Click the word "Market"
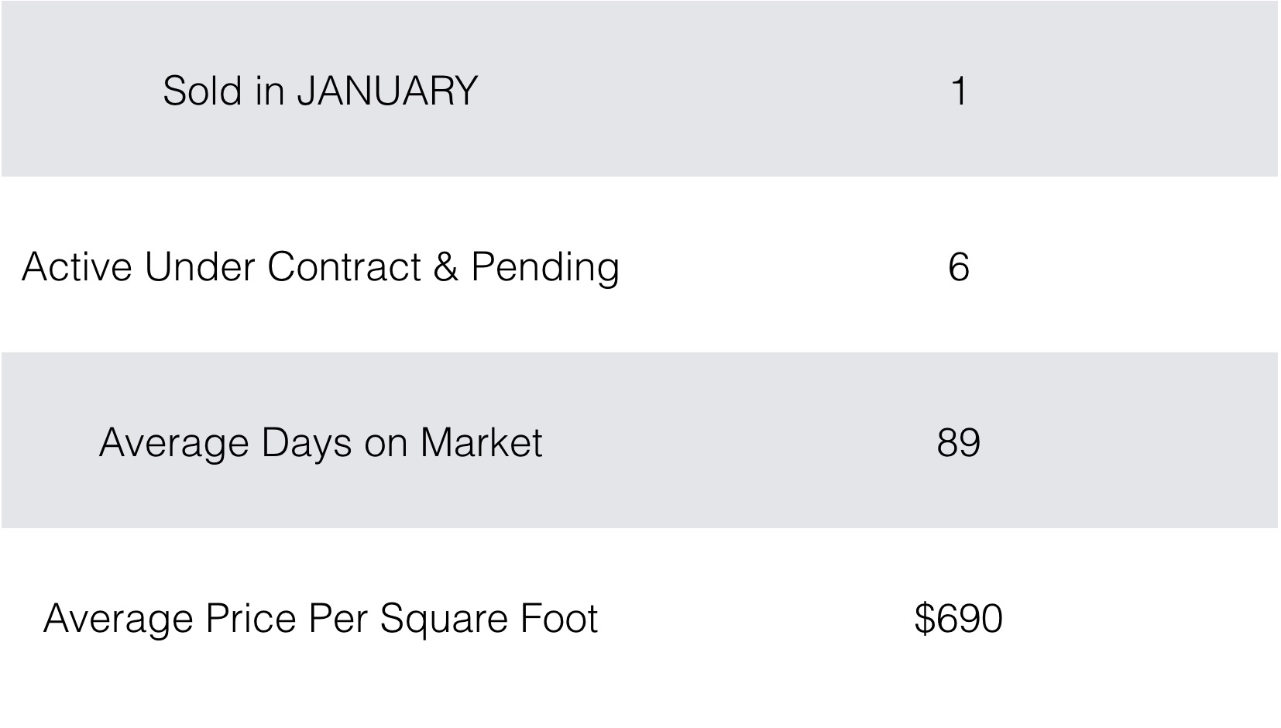1281x728 pixels. [481, 443]
